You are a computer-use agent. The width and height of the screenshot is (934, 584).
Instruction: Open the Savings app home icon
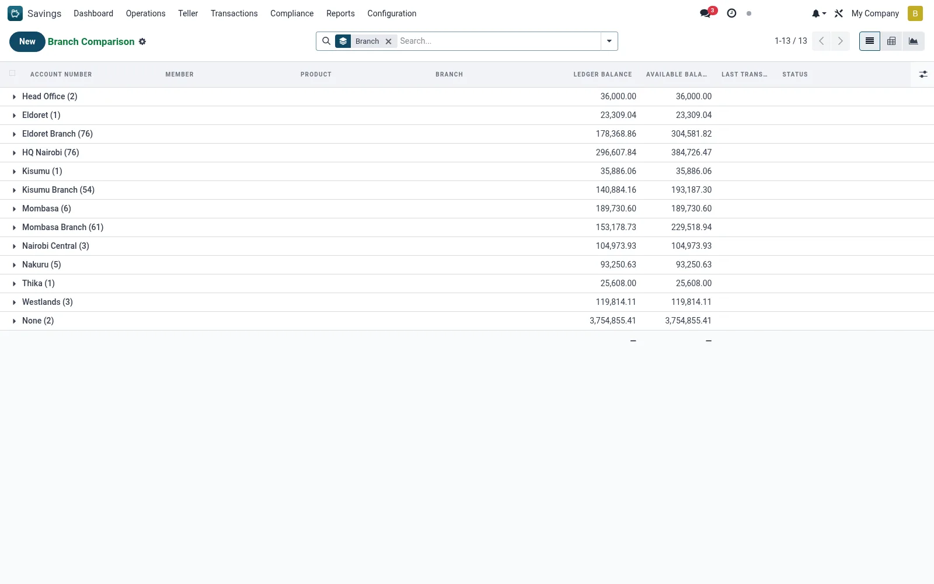coord(15,13)
